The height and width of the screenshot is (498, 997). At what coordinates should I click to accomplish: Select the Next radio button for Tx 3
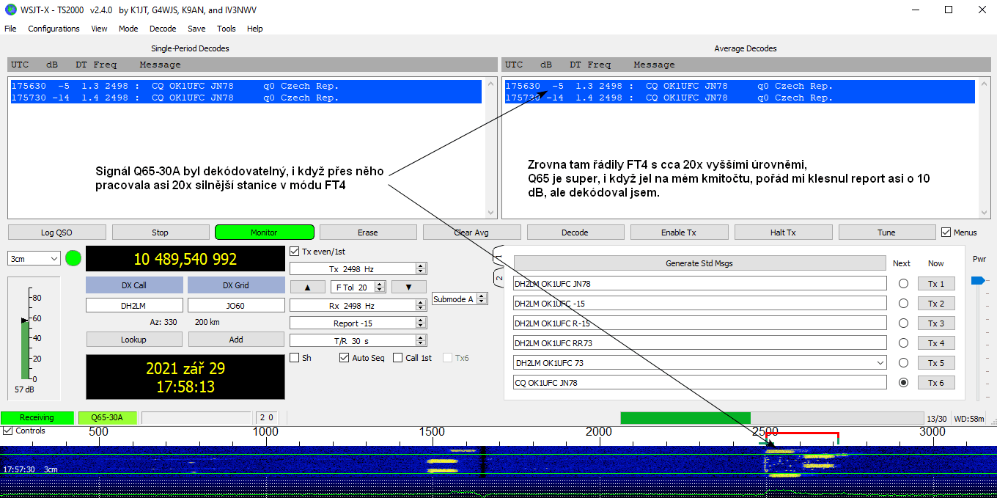[x=903, y=323]
